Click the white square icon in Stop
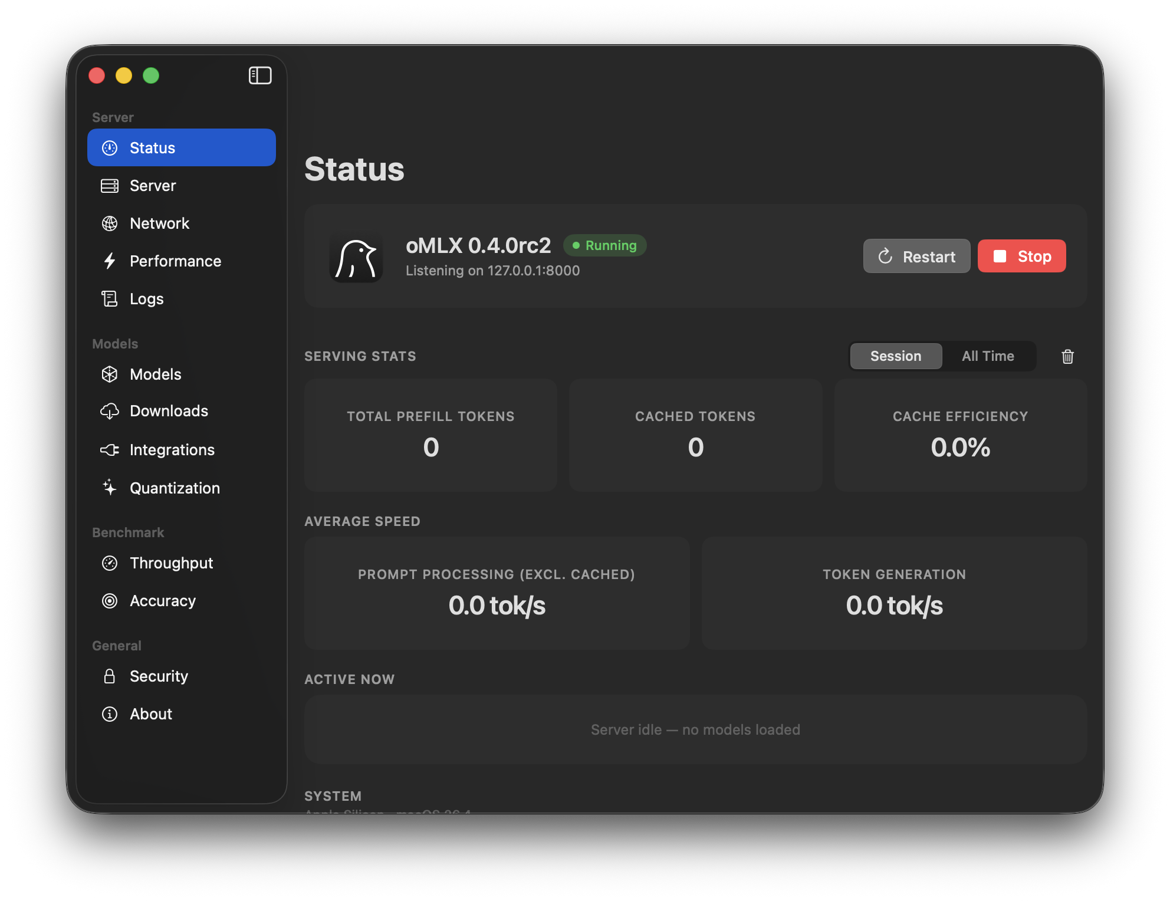The image size is (1170, 901). 1000,256
